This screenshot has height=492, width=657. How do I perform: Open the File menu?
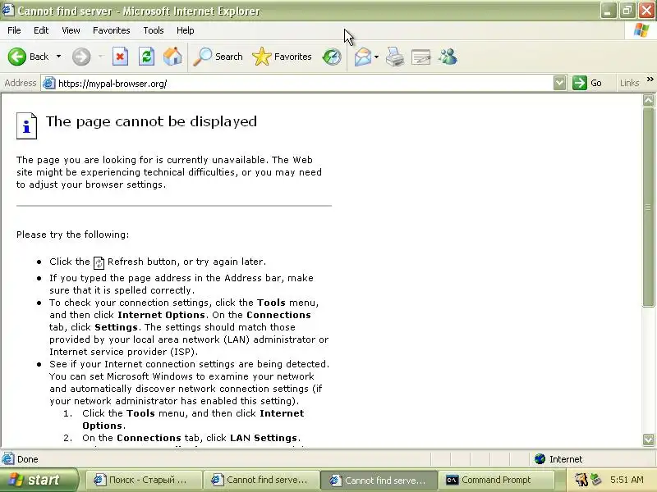(x=14, y=30)
